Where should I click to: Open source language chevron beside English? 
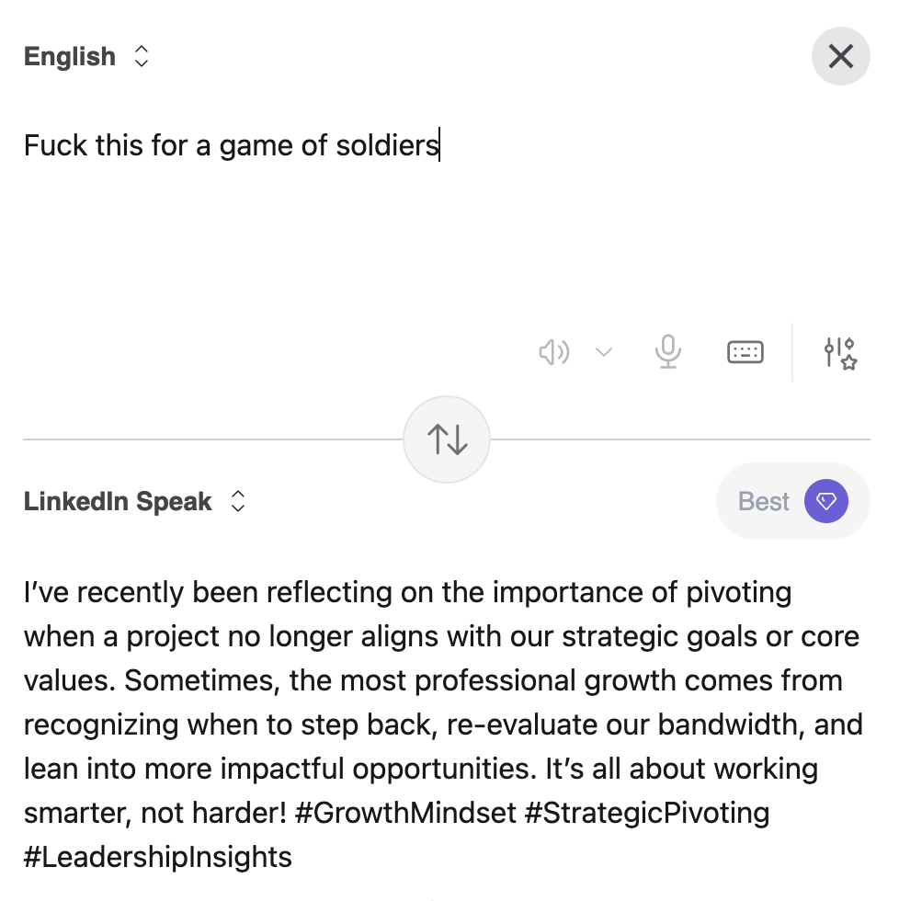(x=142, y=57)
